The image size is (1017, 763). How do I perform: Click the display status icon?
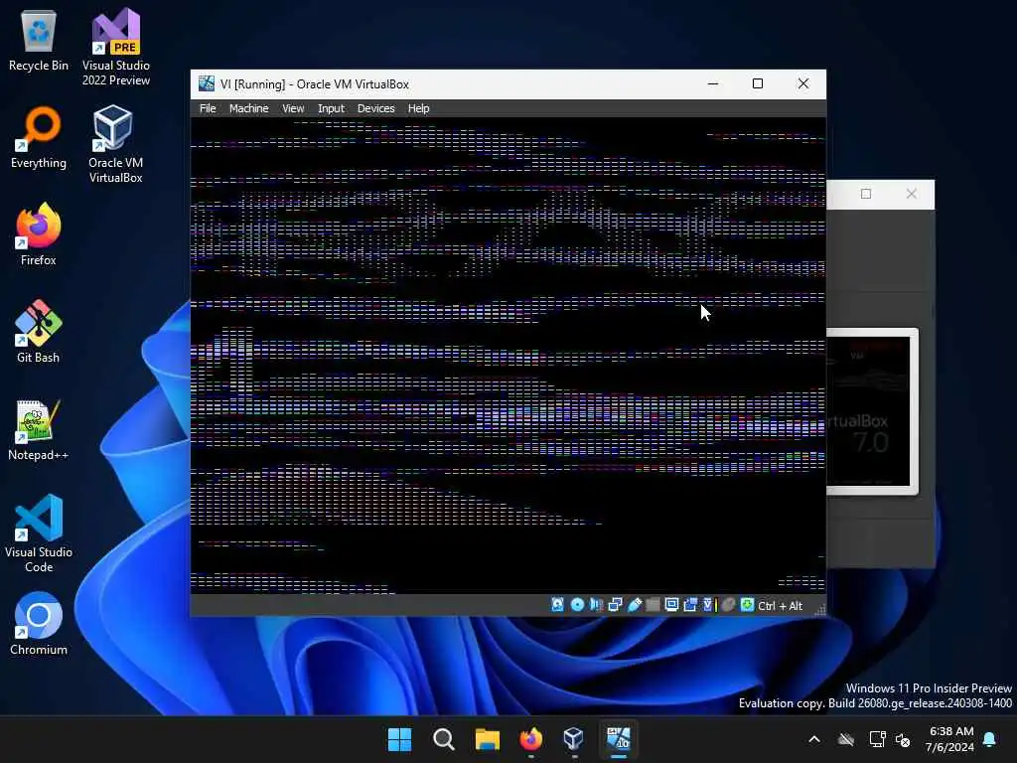pos(672,605)
